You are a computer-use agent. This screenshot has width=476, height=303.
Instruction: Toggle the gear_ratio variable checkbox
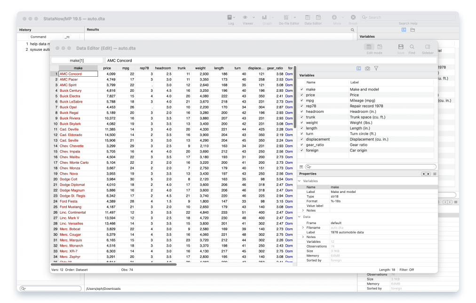pyautogui.click(x=302, y=145)
